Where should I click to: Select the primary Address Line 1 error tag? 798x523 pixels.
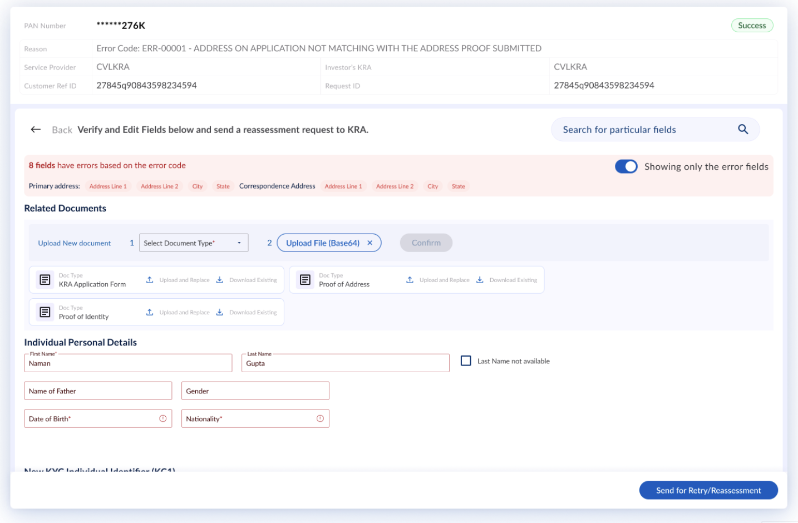coord(108,186)
